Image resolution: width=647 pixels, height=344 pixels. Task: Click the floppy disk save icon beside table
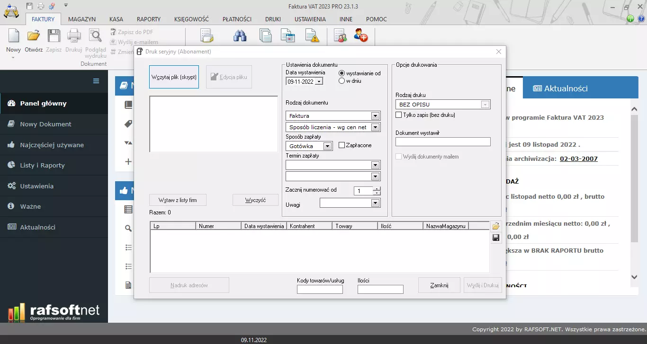[x=496, y=238]
